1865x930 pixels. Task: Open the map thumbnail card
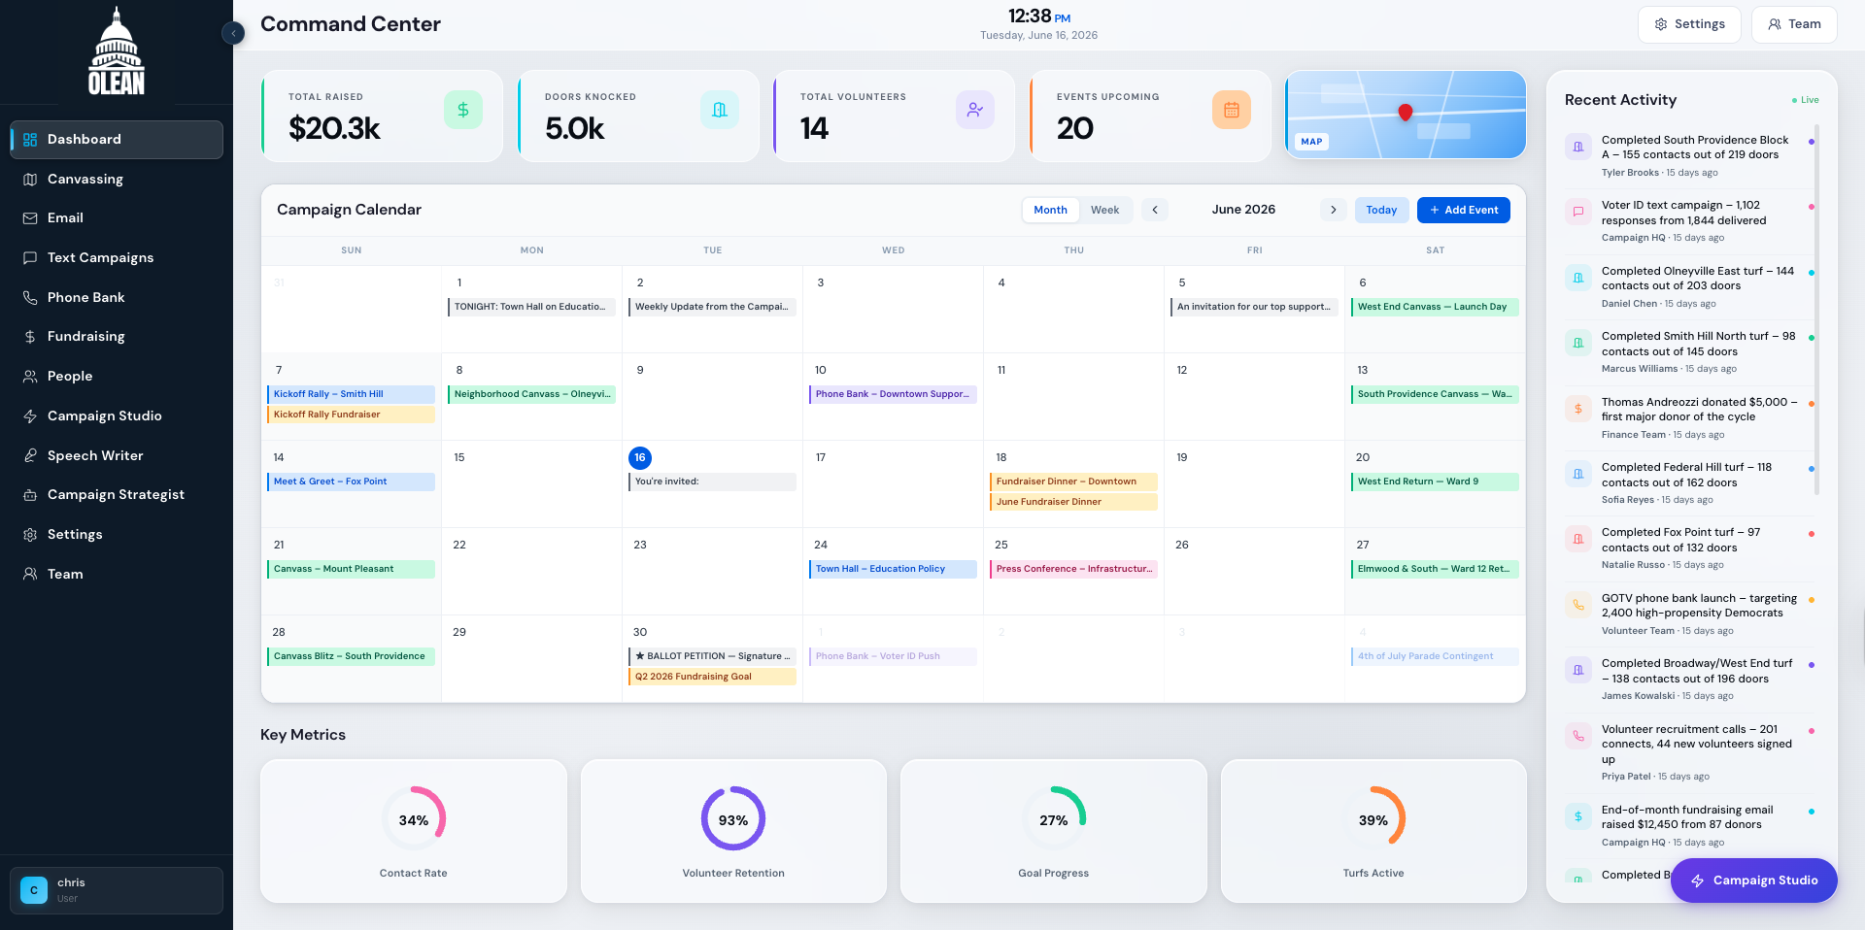coord(1406,115)
